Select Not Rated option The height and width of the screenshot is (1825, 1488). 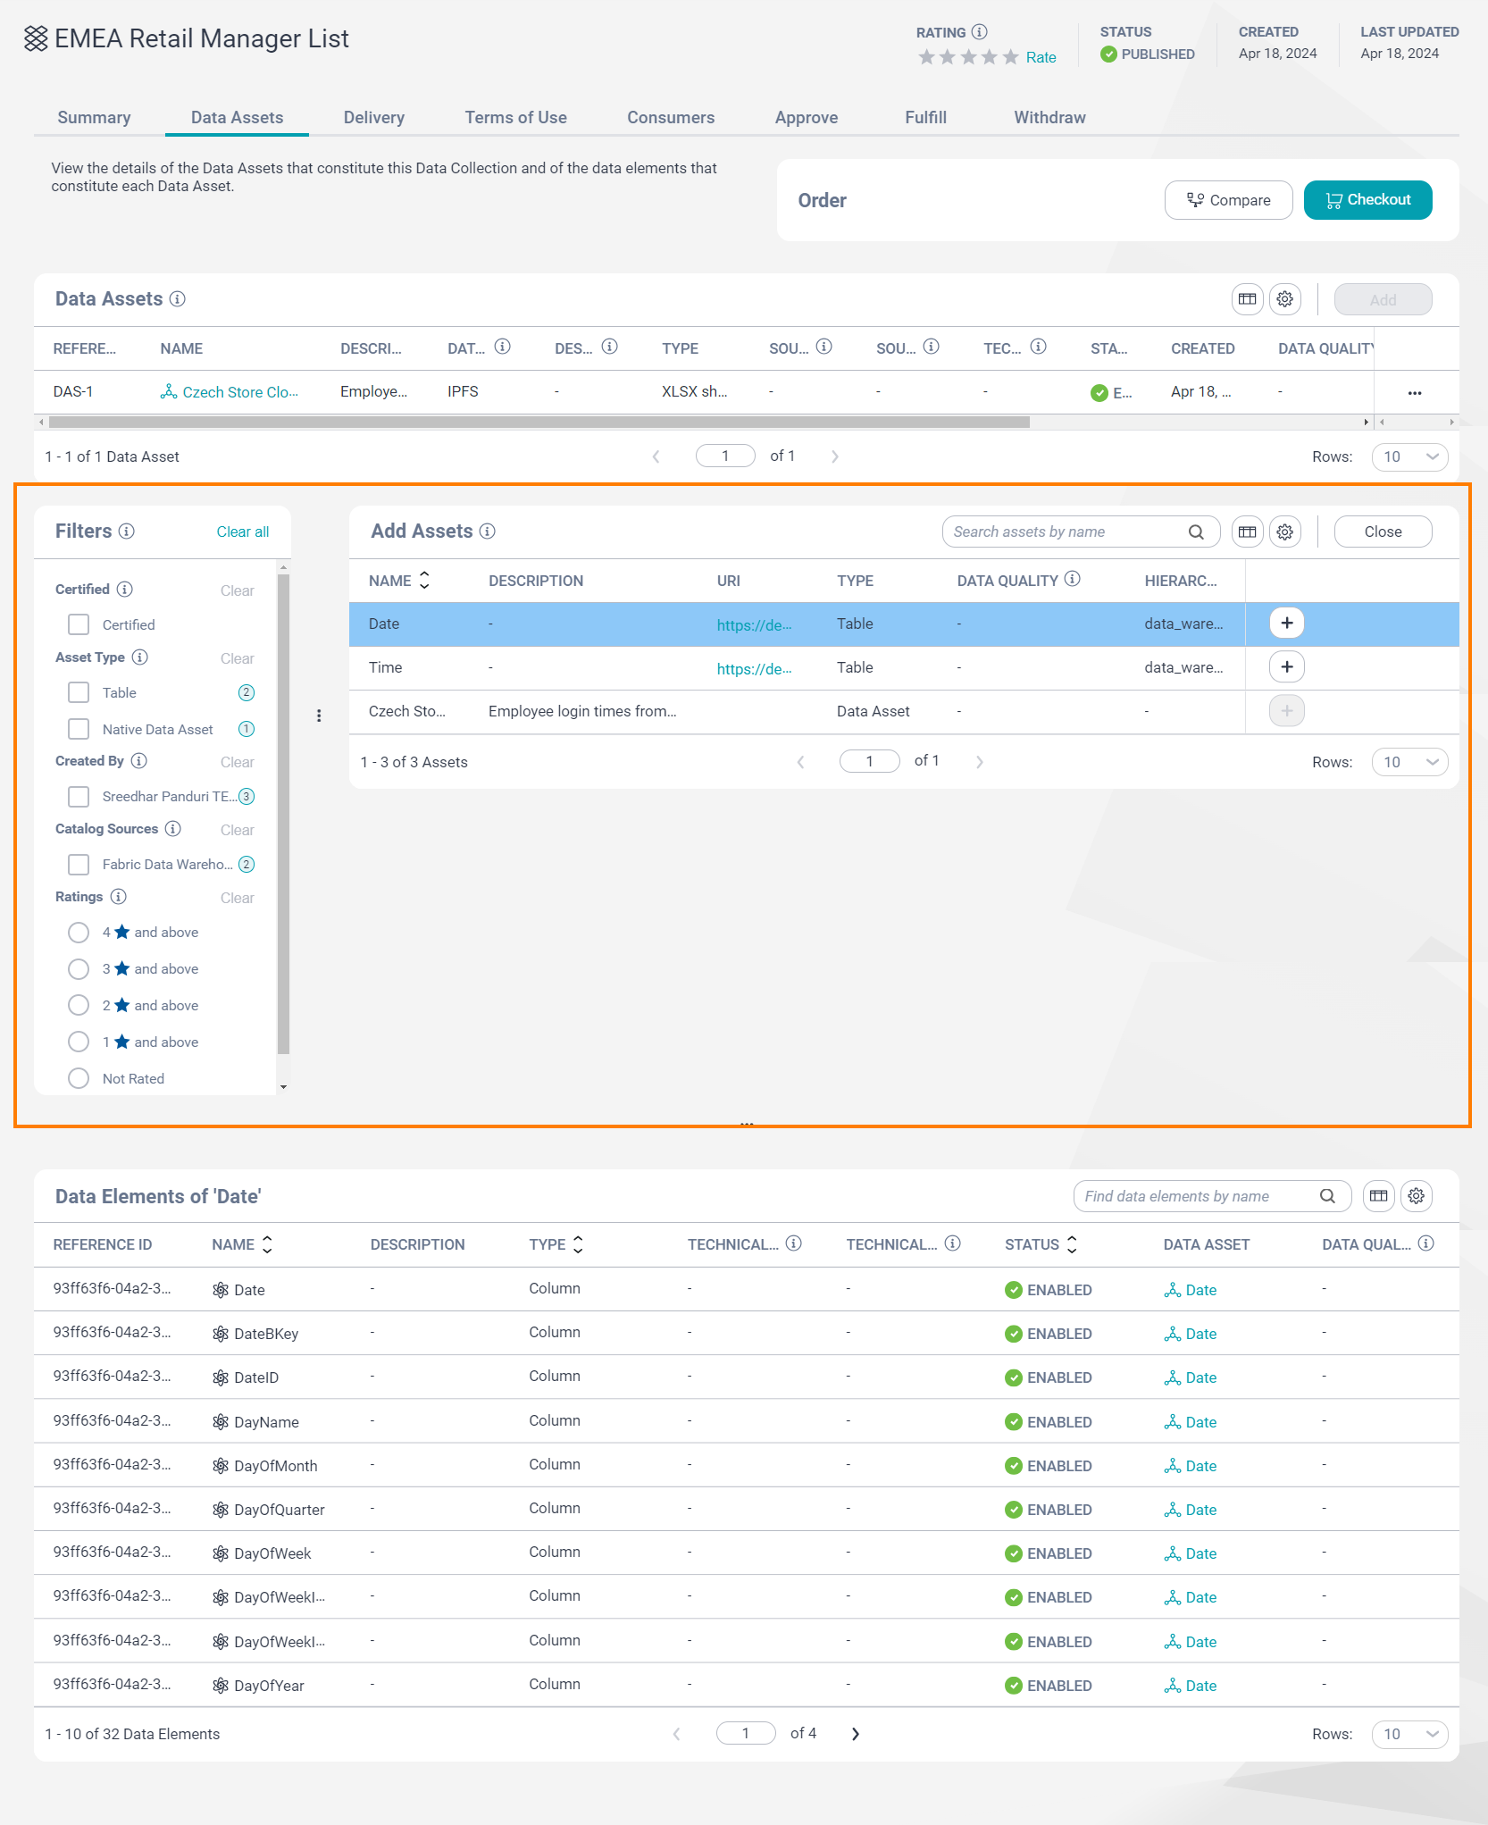[79, 1078]
